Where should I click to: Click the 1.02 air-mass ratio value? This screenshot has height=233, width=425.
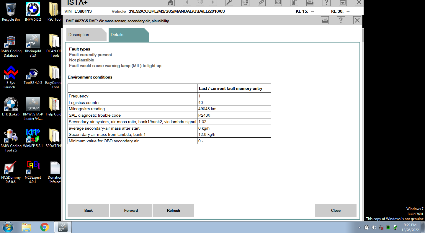(x=234, y=122)
